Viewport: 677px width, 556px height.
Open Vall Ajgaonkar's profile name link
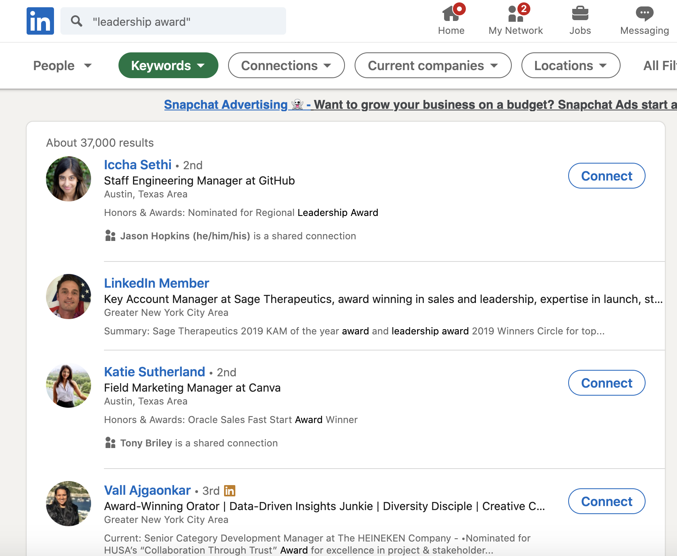(x=147, y=490)
